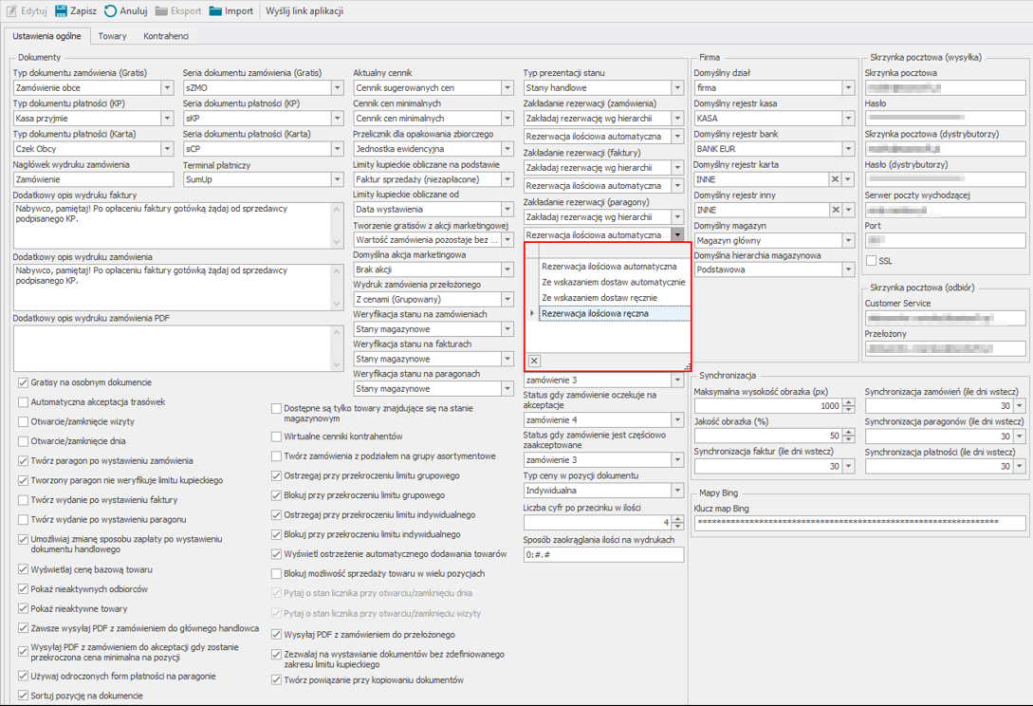Screen dimensions: 1033x706
Task: Click the Anuluj undo icon
Action: (111, 11)
